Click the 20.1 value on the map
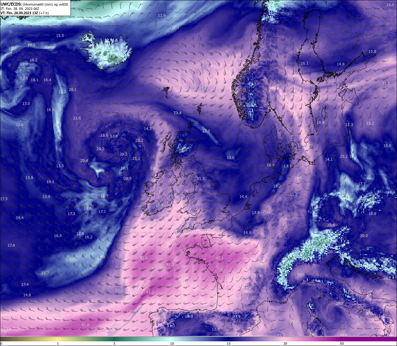Image resolution: width=397 pixels, height=346 pixels. tap(73, 90)
